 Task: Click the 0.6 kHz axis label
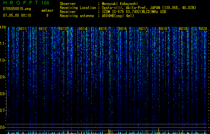click(3, 127)
